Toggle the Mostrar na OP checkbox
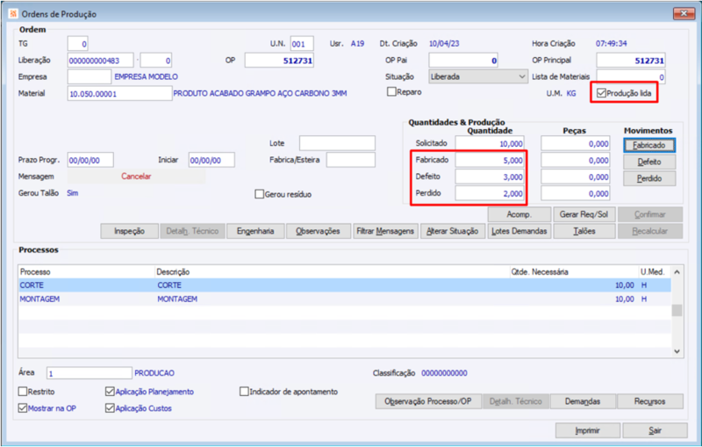This screenshot has height=447, width=702. [x=23, y=408]
